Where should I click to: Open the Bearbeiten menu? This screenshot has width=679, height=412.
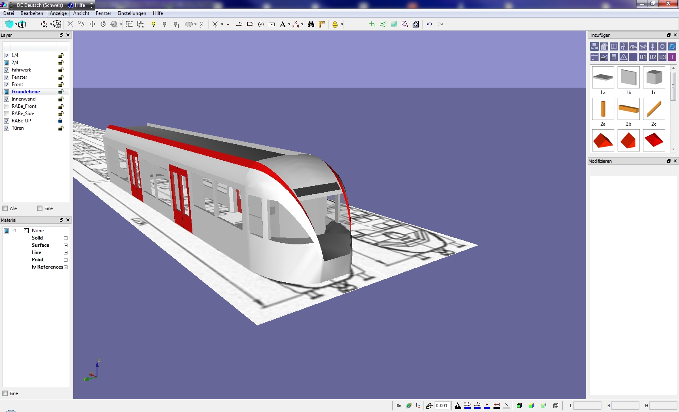click(32, 13)
